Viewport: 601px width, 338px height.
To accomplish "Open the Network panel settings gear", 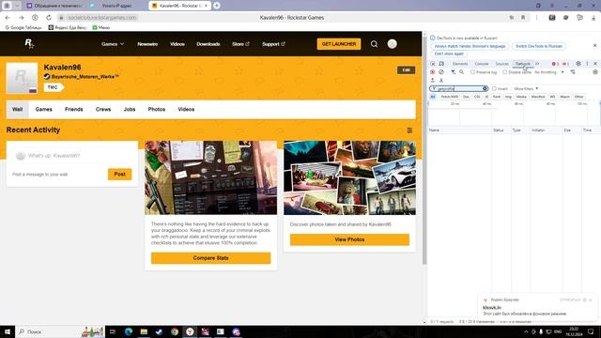I will coord(595,72).
